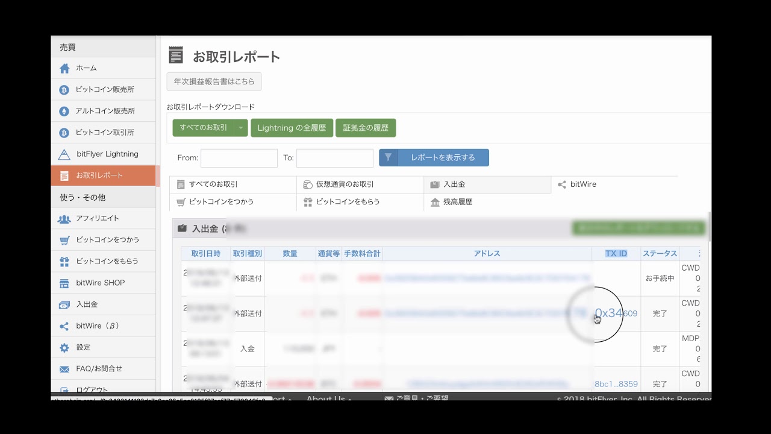This screenshot has height=434, width=771.
Task: Click the ログアウト exit icon
Action: click(x=64, y=389)
